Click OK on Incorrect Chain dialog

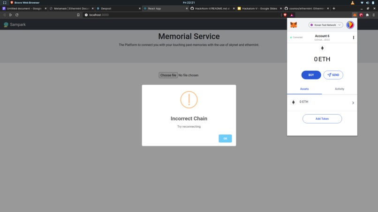point(225,139)
